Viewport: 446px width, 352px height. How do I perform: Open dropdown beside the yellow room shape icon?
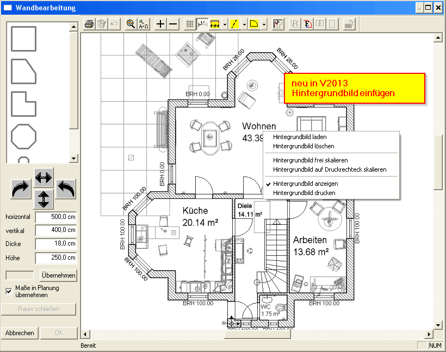click(x=264, y=24)
